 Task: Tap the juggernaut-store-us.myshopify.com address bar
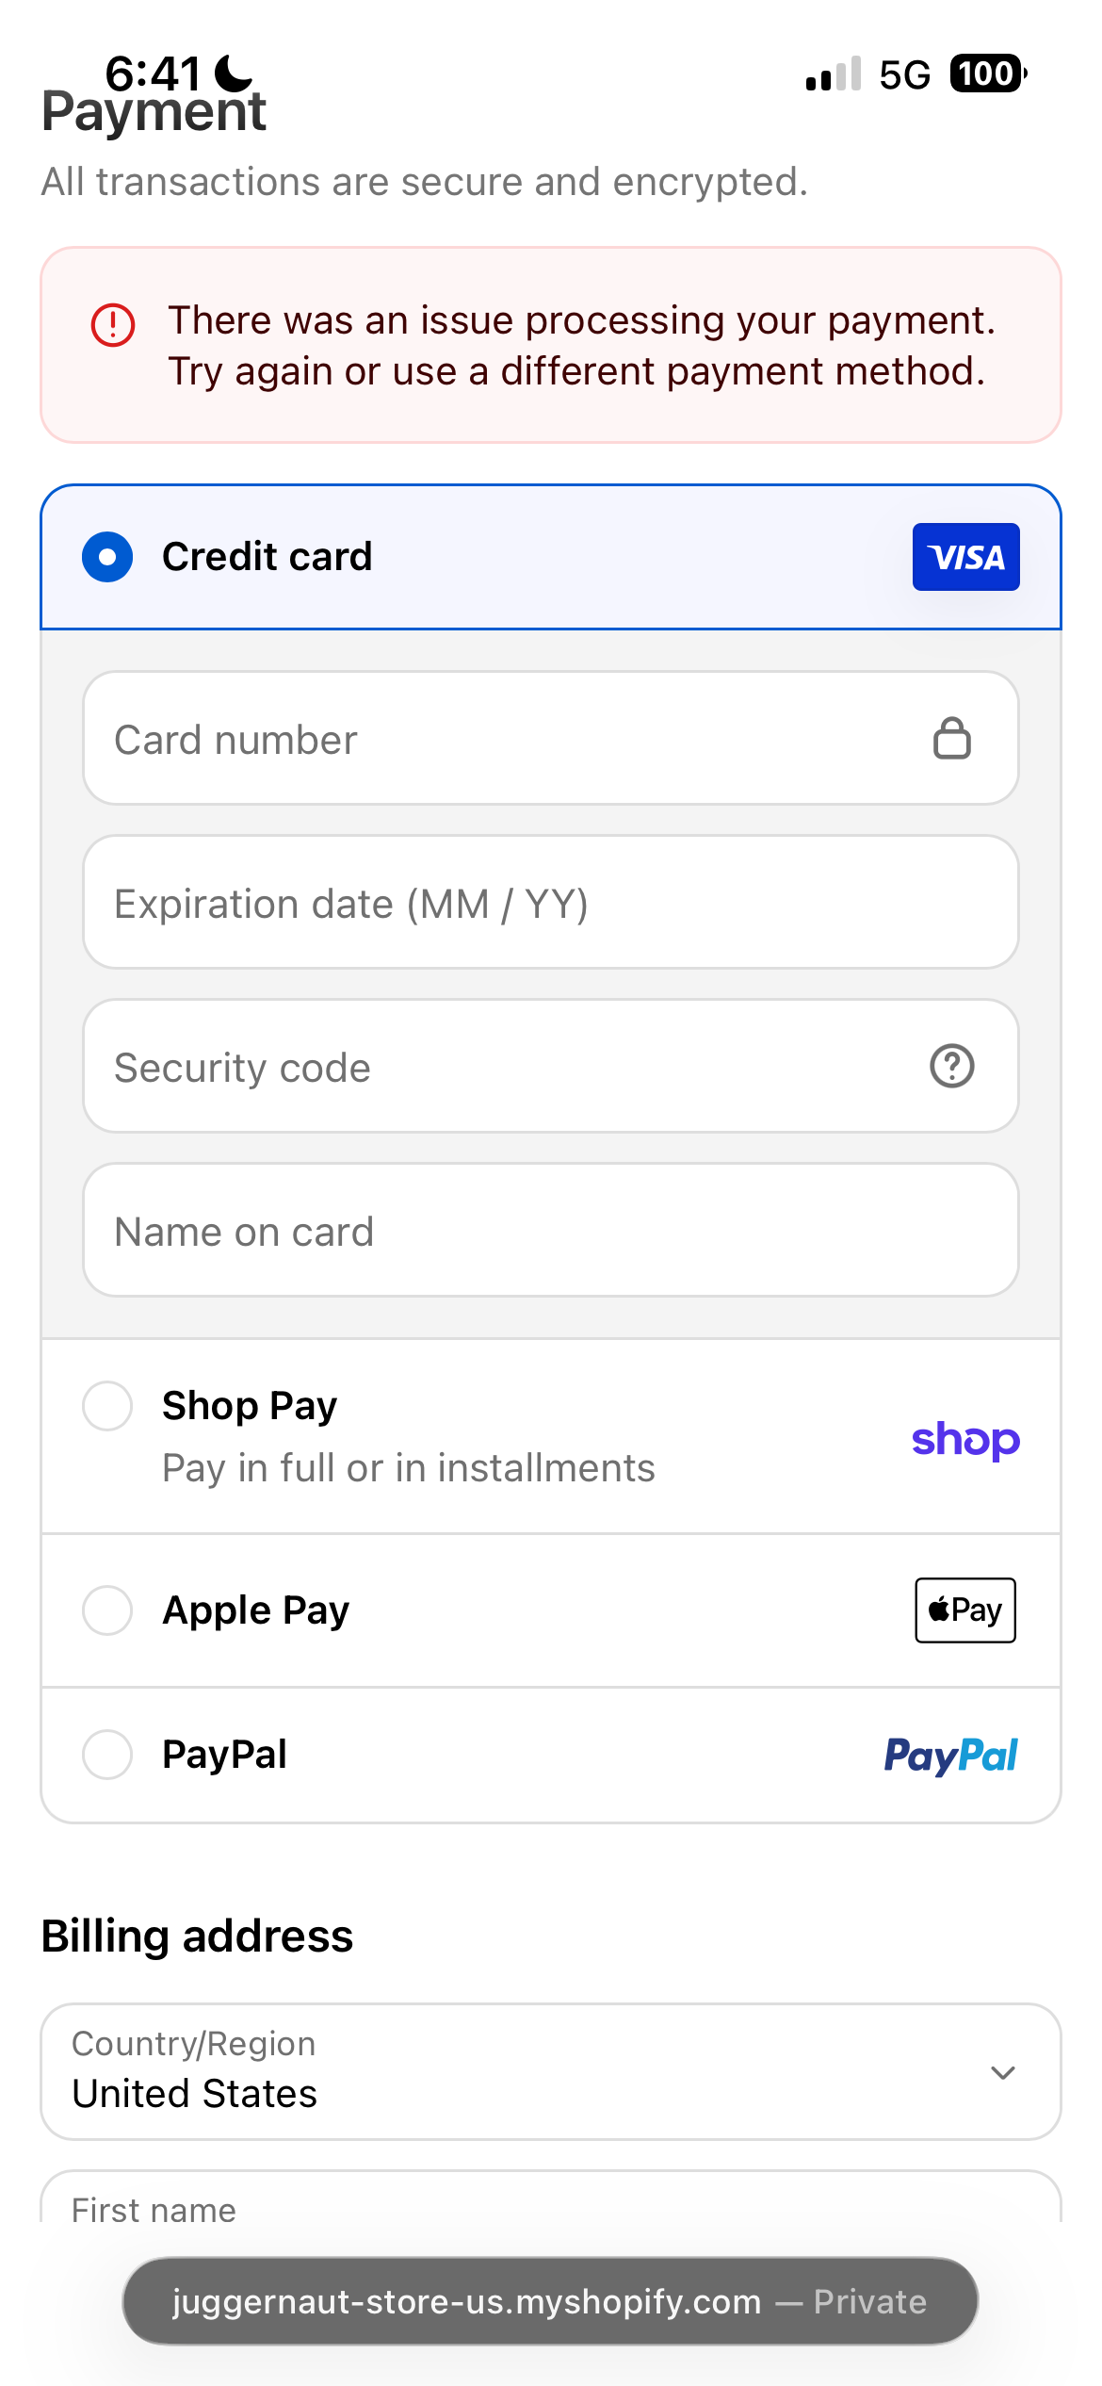550,2301
